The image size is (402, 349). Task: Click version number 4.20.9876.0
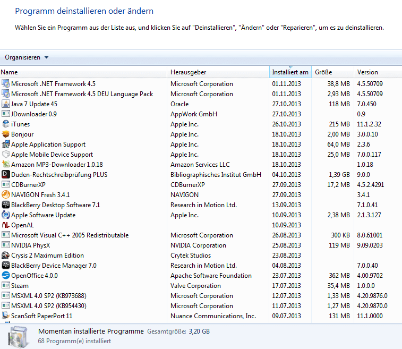[x=372, y=296]
